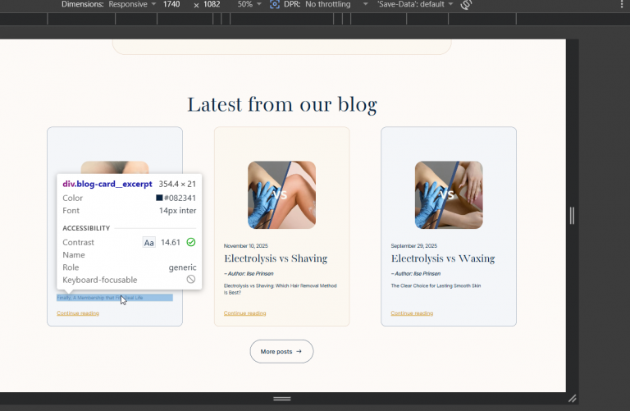Open the 50% zoom level dropdown
Viewport: 630px width, 411px height.
pos(249,4)
